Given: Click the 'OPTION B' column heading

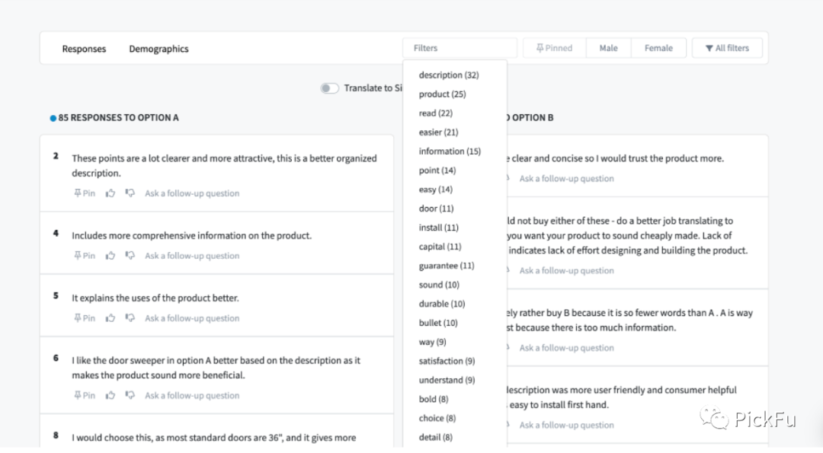Looking at the screenshot, I should coord(531,117).
